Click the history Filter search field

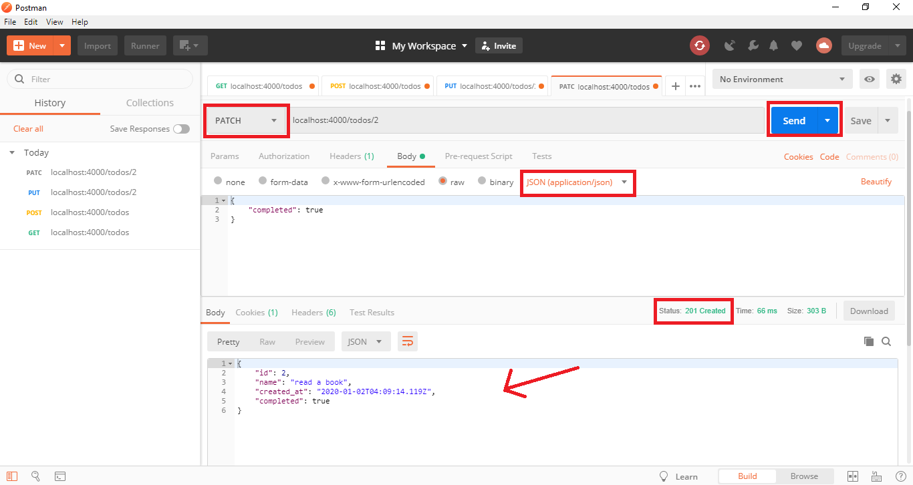point(100,79)
